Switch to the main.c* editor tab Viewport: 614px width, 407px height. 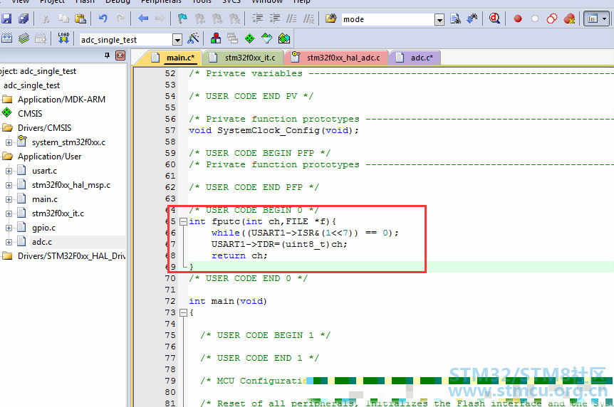[172, 58]
